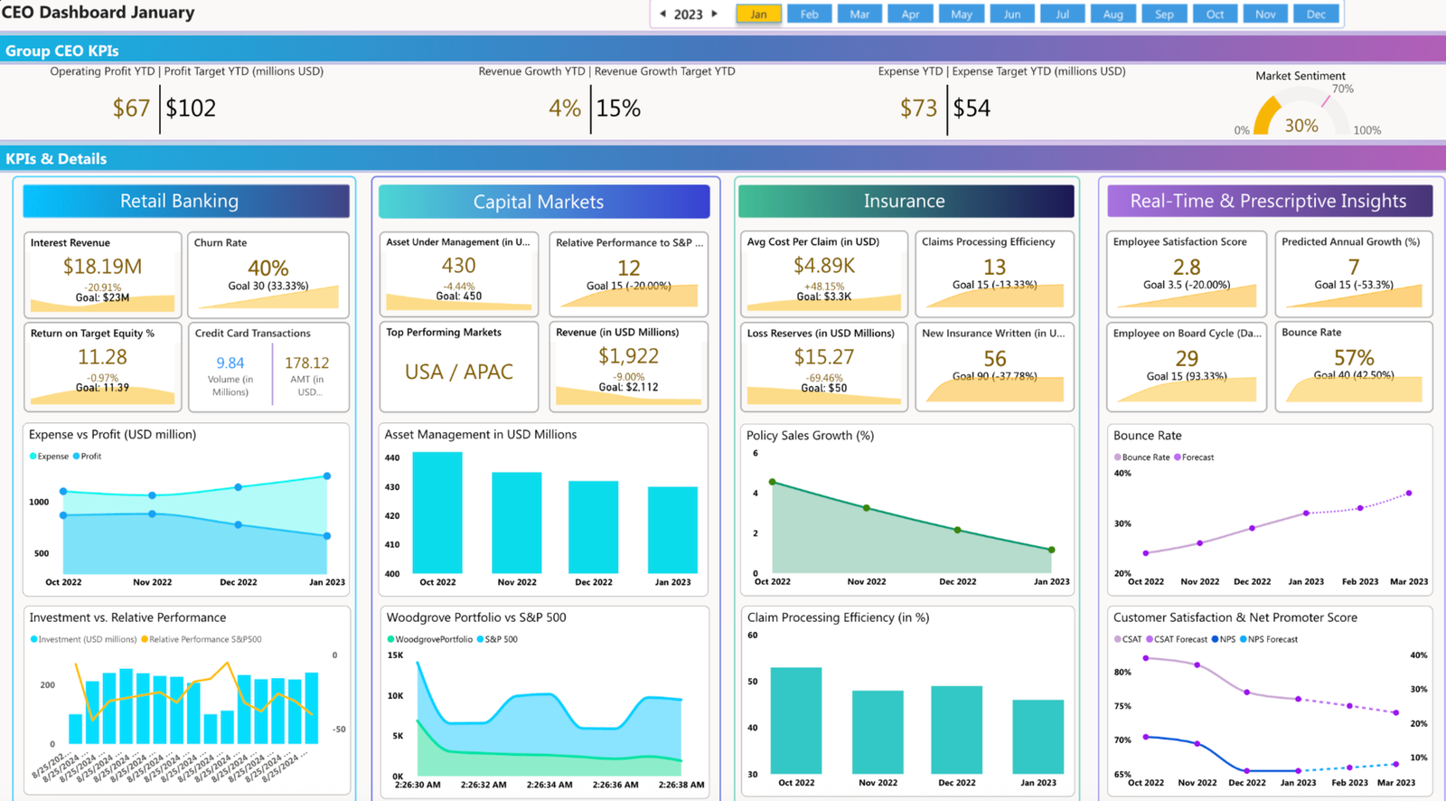Screen dimensions: 1446x801
Task: Toggle CSAT legend item
Action: [1128, 639]
